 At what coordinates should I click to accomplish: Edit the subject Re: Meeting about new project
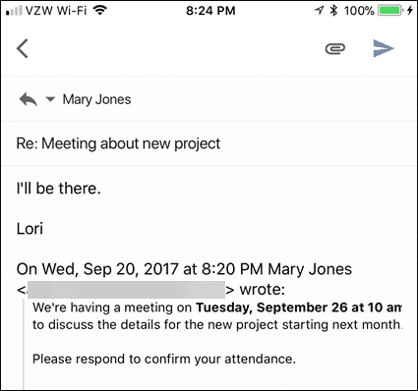[118, 143]
